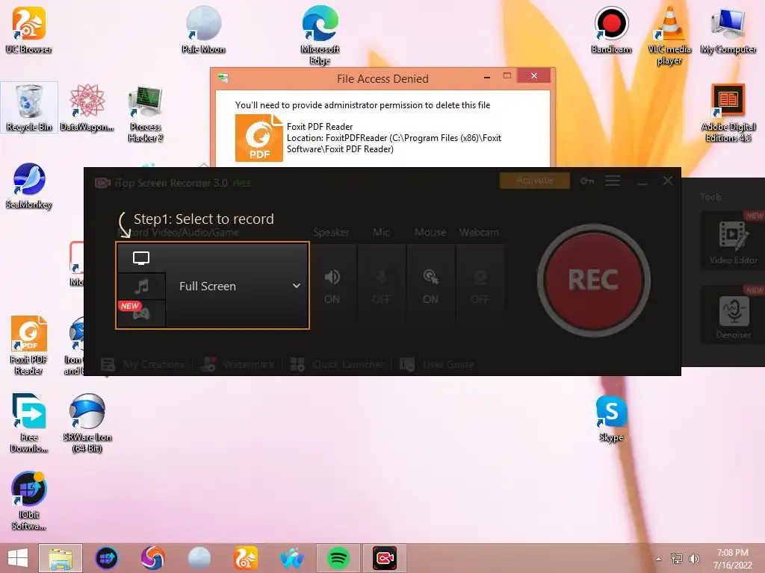Select the Process Hacker 2 shortcut
Viewport: 765px width, 573px height.
click(x=146, y=113)
